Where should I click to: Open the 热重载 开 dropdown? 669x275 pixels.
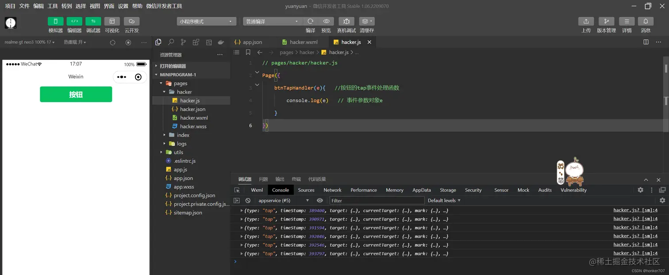click(x=75, y=42)
